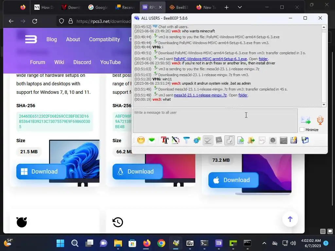Go to Discord link on RPCS3 site
This screenshot has width=335, height=251.
click(82, 62)
